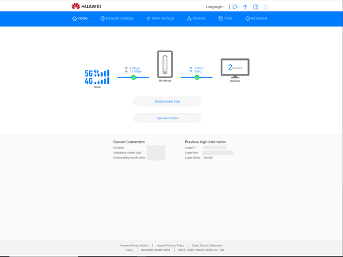Open the Tools tab
Viewport: 343px width, 257px height.
click(225, 18)
